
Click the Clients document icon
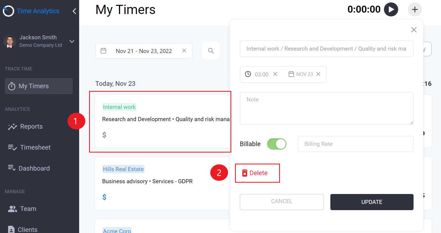point(11,230)
